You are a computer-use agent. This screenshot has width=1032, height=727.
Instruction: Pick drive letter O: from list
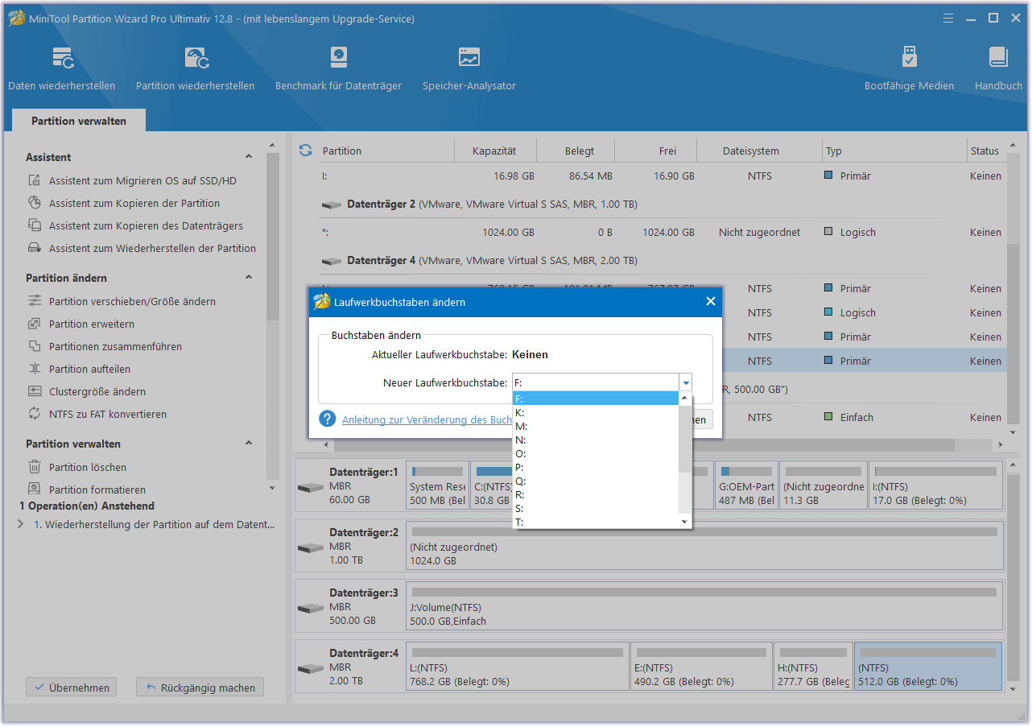[596, 453]
